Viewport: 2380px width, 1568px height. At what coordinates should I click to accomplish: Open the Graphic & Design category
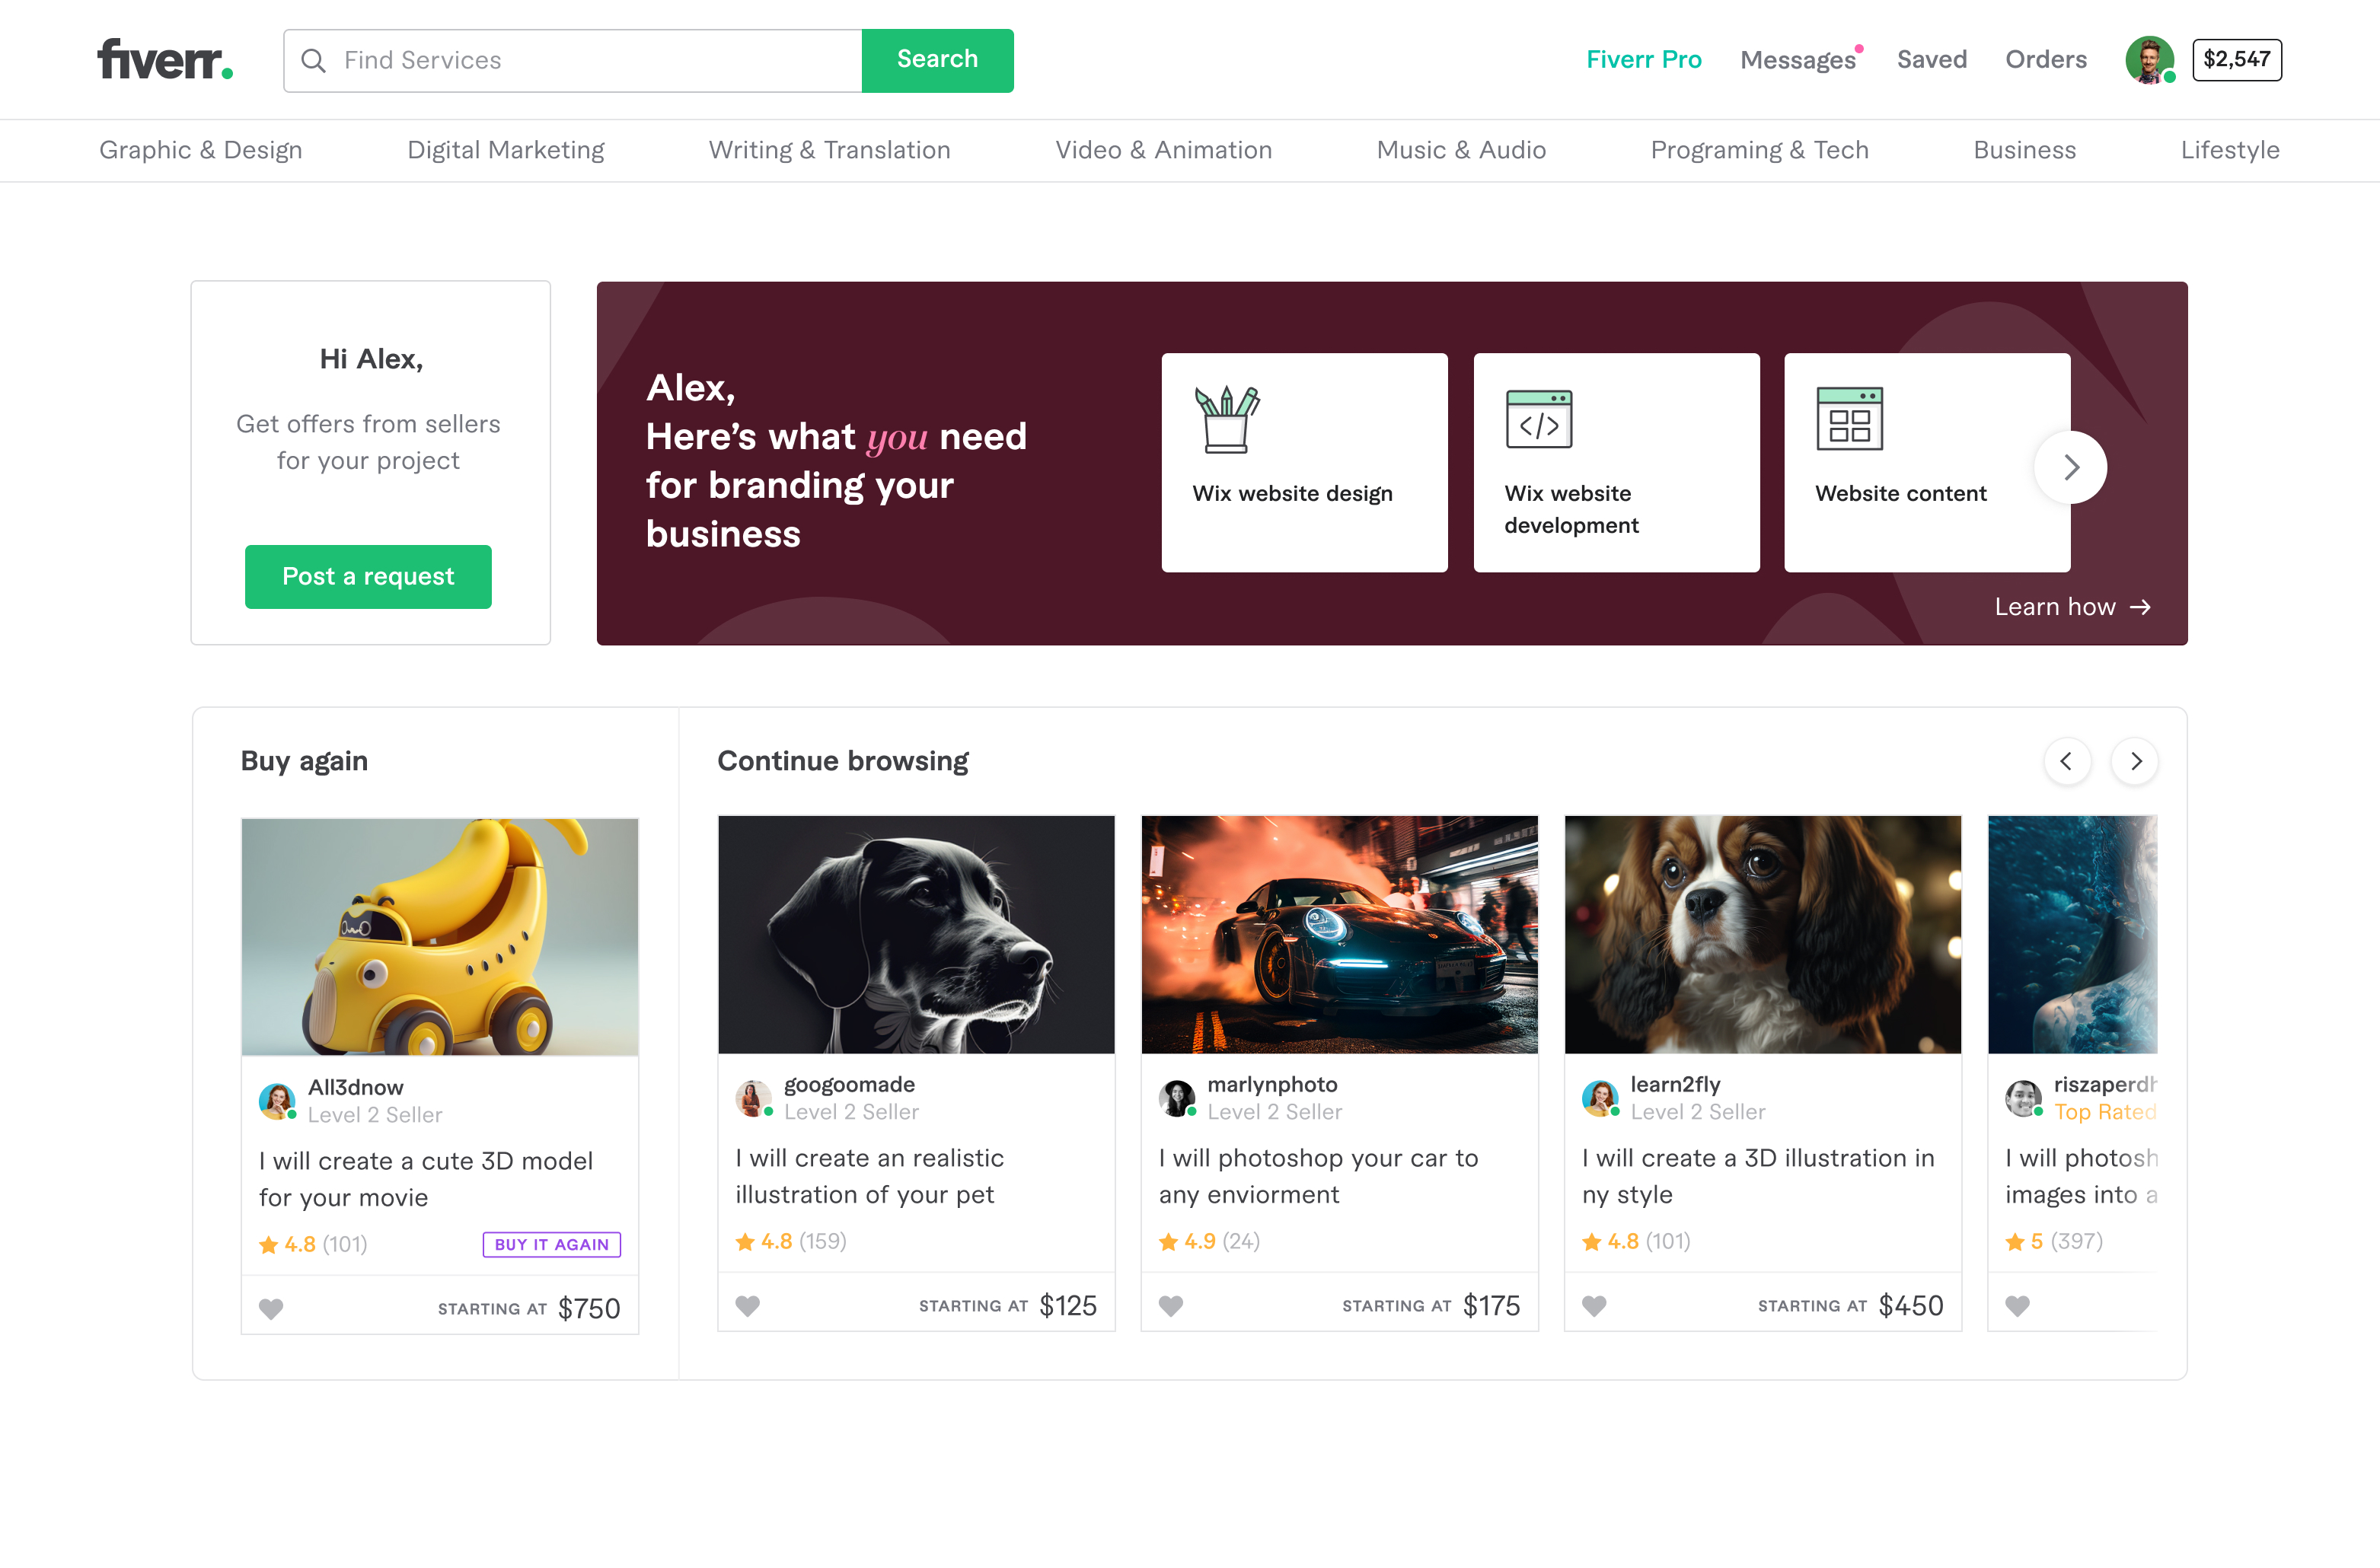201,150
